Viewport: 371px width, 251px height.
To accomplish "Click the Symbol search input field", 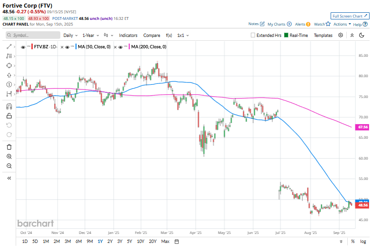I will [x=33, y=35].
